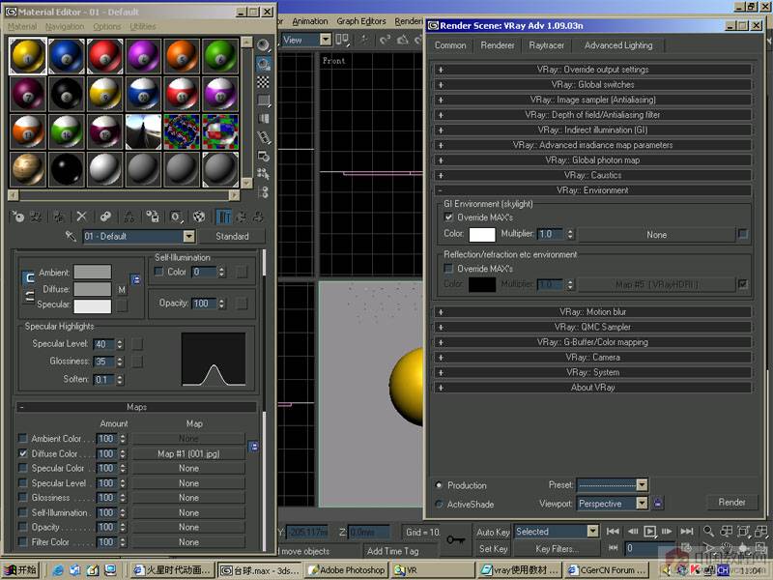
Task: Select Production radio button
Action: point(439,485)
